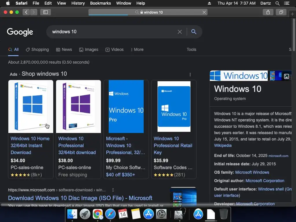Open microsoft.com end of life source link

(278, 156)
